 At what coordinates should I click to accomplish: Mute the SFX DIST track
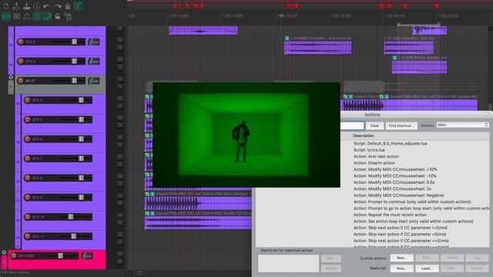tap(120, 254)
